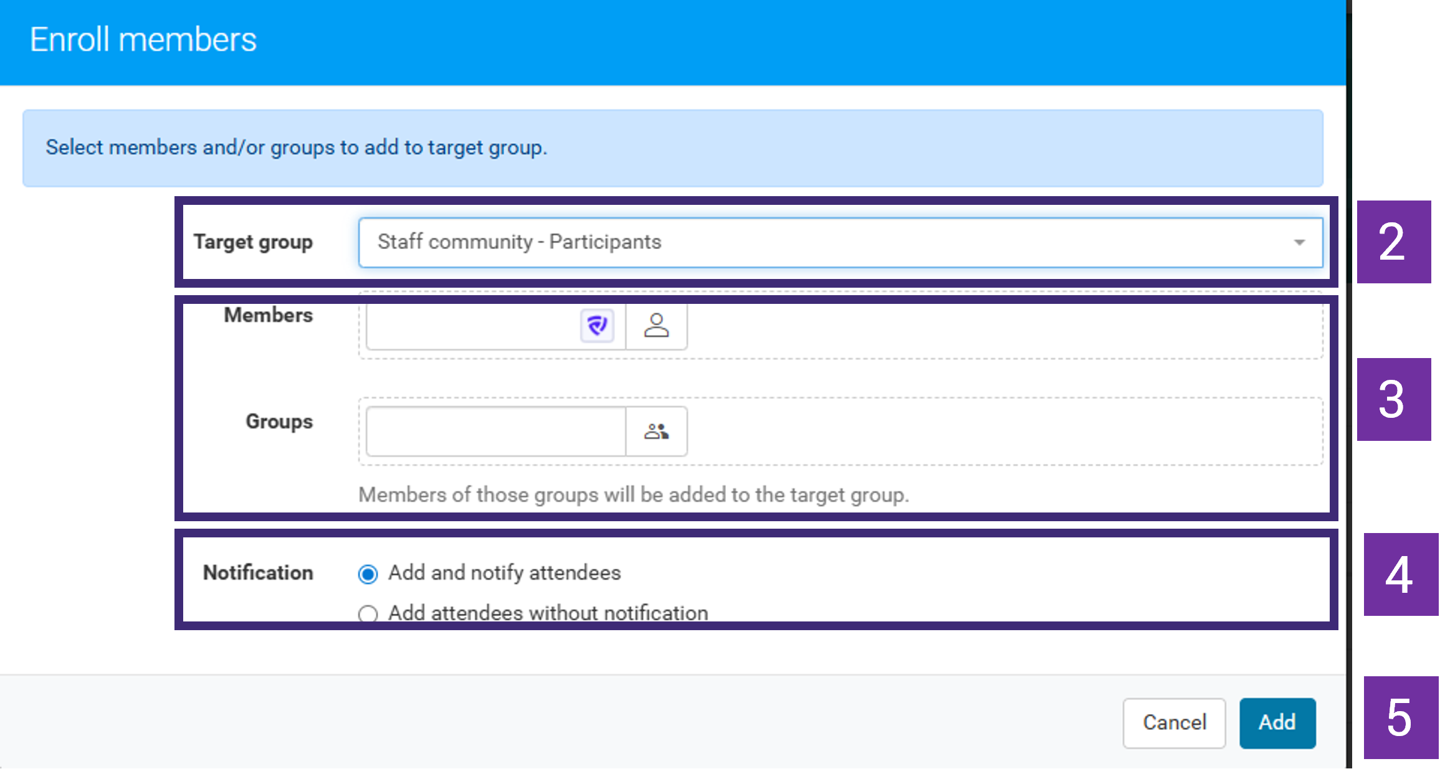
Task: Select Add and notify attendees radio
Action: tap(368, 574)
